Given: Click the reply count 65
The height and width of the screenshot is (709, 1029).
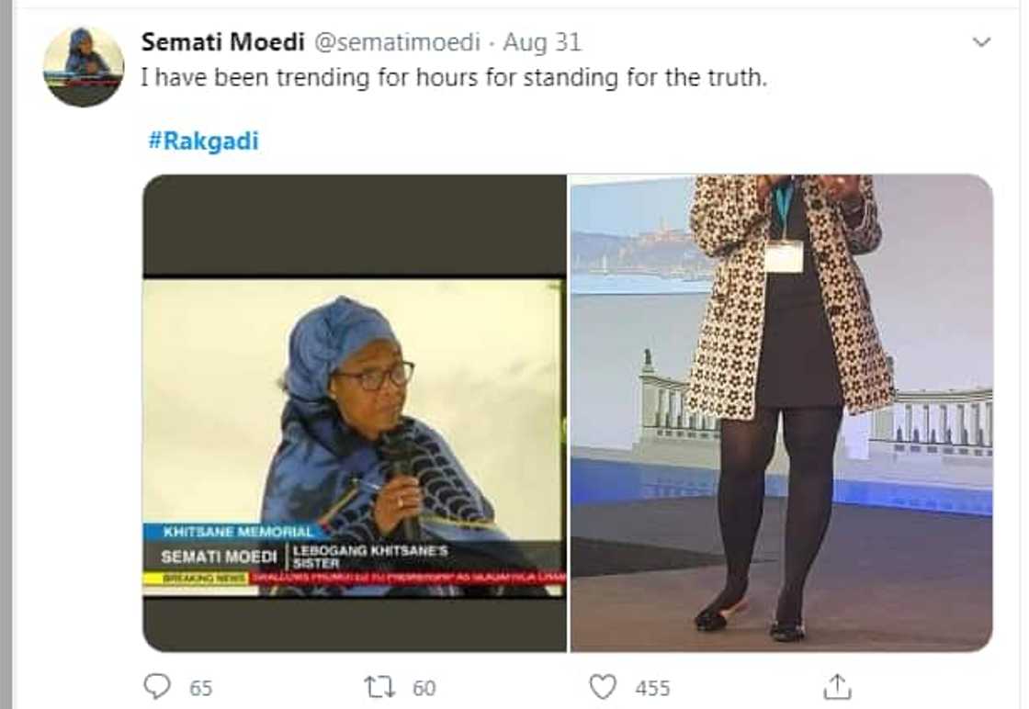Looking at the screenshot, I should [x=202, y=688].
